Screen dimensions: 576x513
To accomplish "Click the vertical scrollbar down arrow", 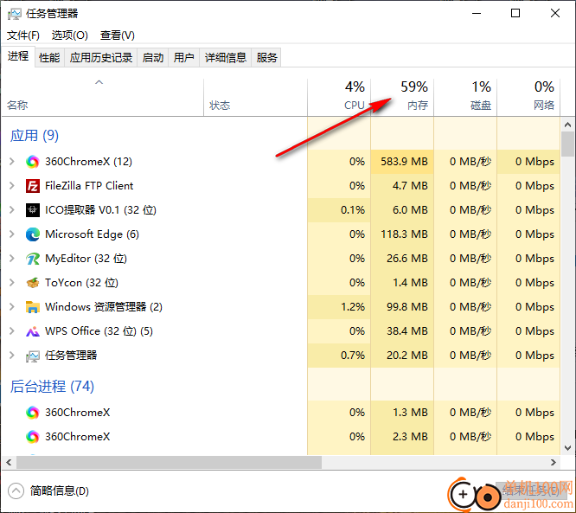I will (x=568, y=448).
